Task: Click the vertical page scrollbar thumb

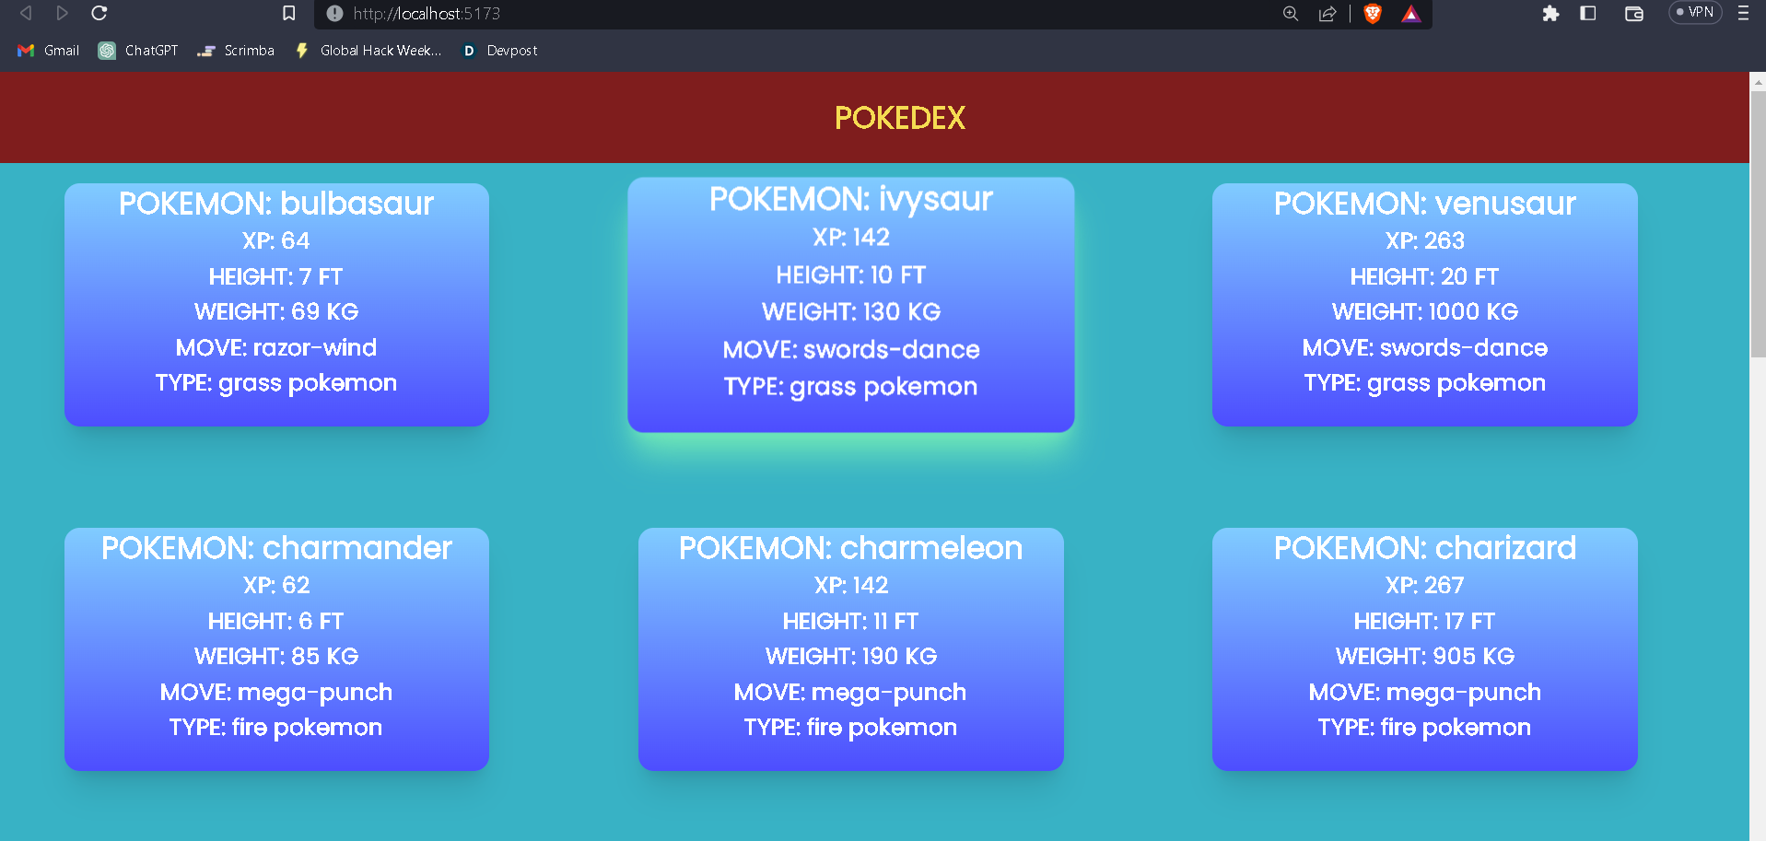Action: point(1758,223)
